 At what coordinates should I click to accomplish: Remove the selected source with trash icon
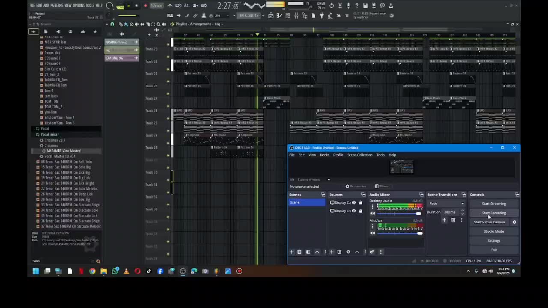click(x=339, y=252)
